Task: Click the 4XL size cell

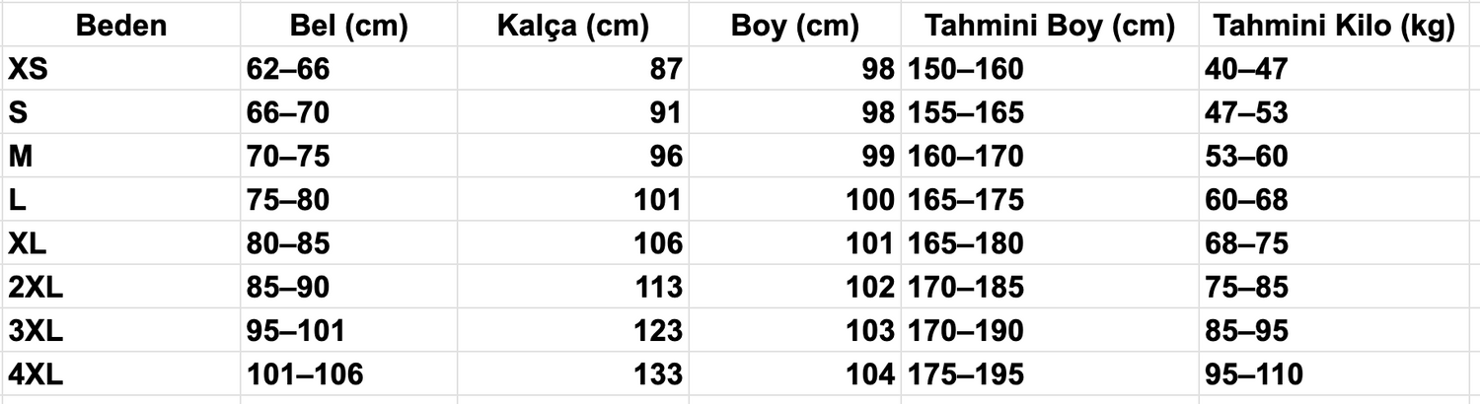Action: tap(120, 374)
